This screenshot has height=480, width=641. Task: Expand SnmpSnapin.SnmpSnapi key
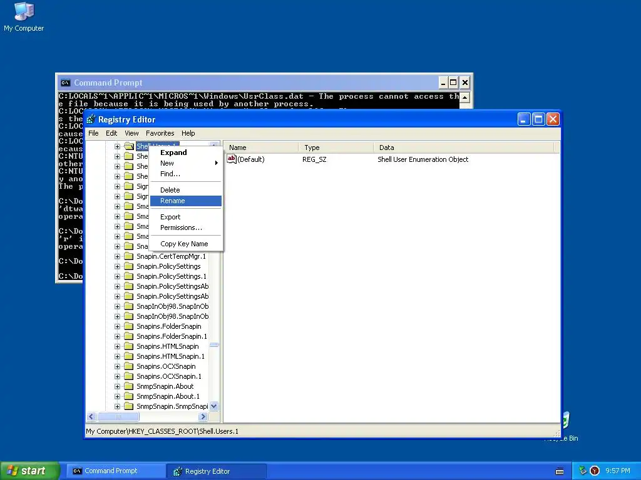click(x=117, y=406)
